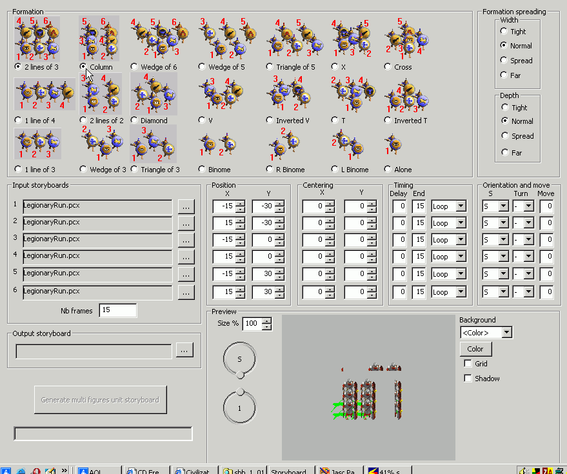Set formation Depth to Spread
Screen dimensions: 567x474
(x=505, y=135)
